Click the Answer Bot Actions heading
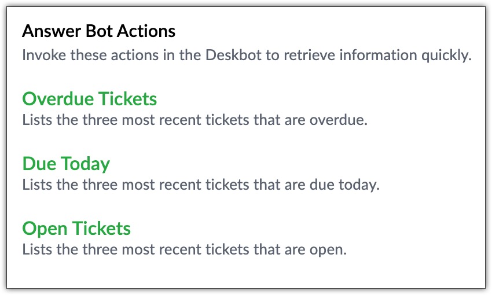492x295 pixels. click(x=98, y=31)
